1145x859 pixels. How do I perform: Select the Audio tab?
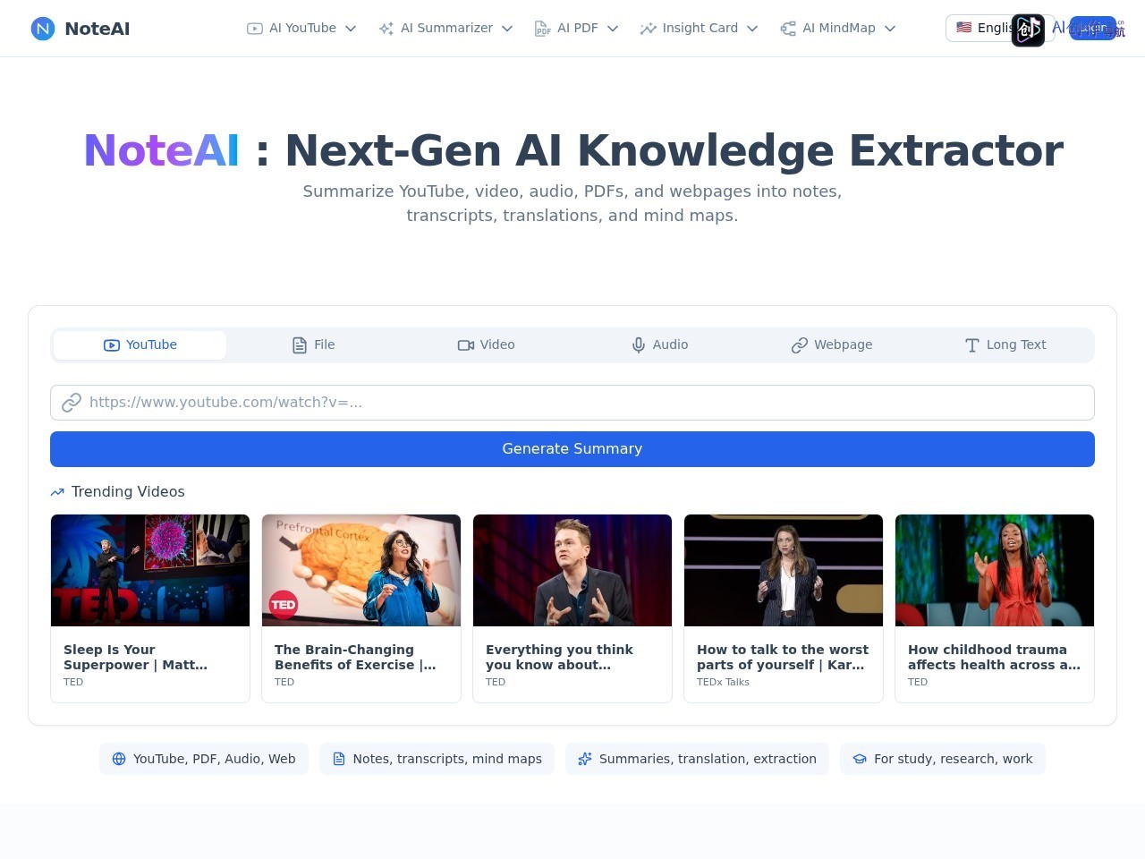point(660,345)
